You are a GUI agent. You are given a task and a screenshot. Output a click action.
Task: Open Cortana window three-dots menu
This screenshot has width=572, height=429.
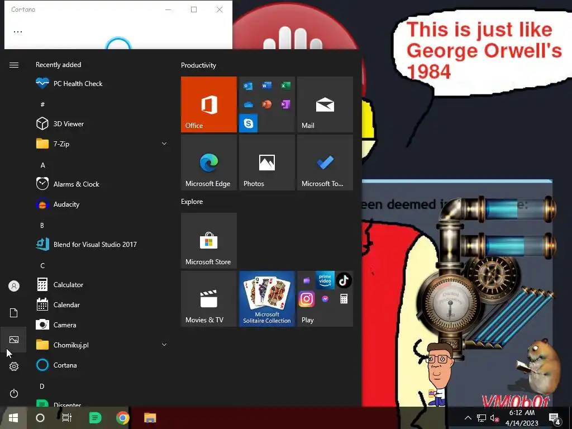coord(18,32)
